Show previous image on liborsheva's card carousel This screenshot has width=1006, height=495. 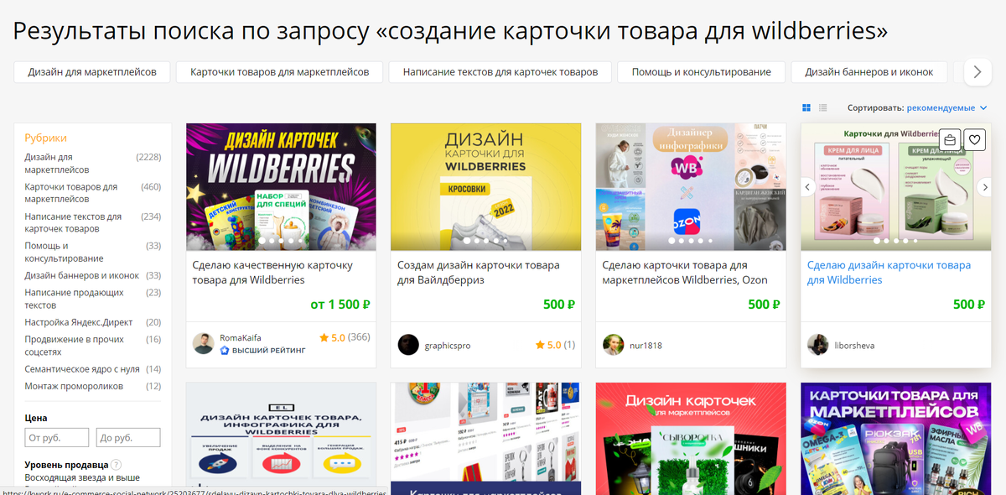click(810, 187)
